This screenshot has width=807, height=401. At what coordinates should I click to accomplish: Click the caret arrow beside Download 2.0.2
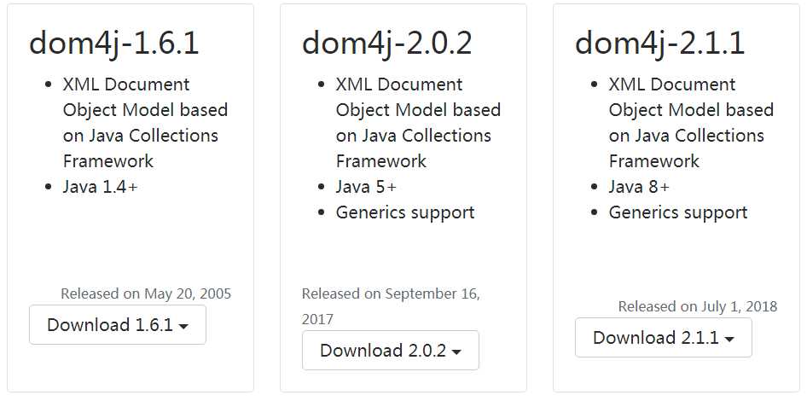[x=456, y=352]
